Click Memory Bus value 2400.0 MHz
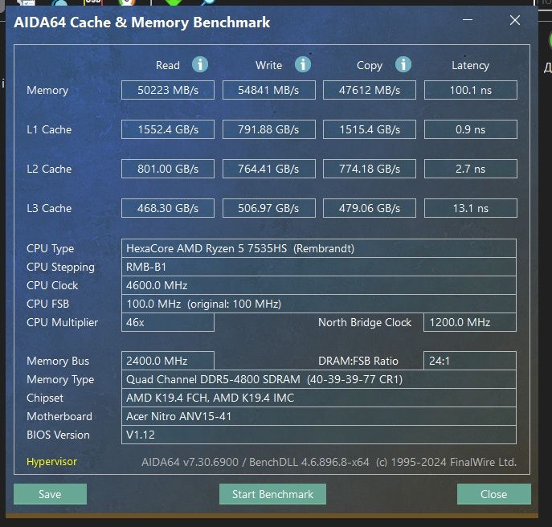The height and width of the screenshot is (527, 552). (x=168, y=361)
